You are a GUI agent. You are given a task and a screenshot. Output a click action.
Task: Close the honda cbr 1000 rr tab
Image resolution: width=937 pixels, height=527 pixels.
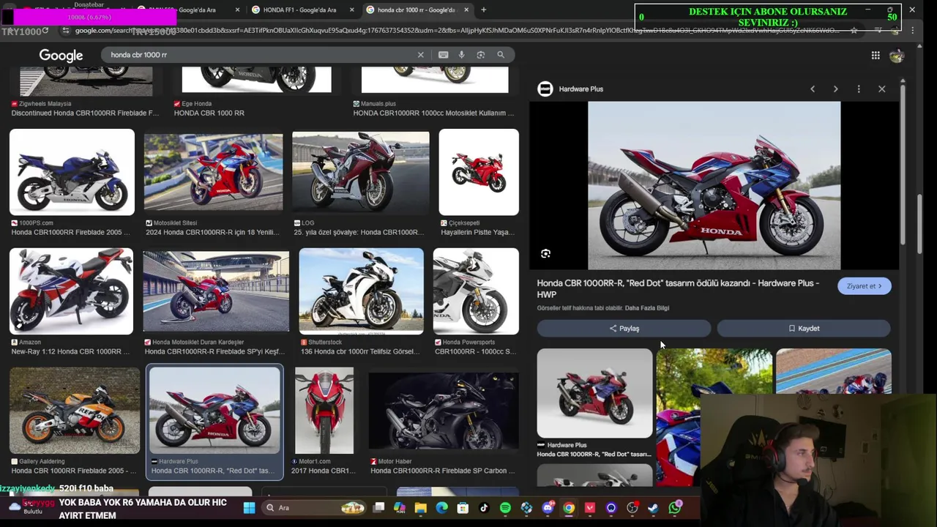[466, 10]
